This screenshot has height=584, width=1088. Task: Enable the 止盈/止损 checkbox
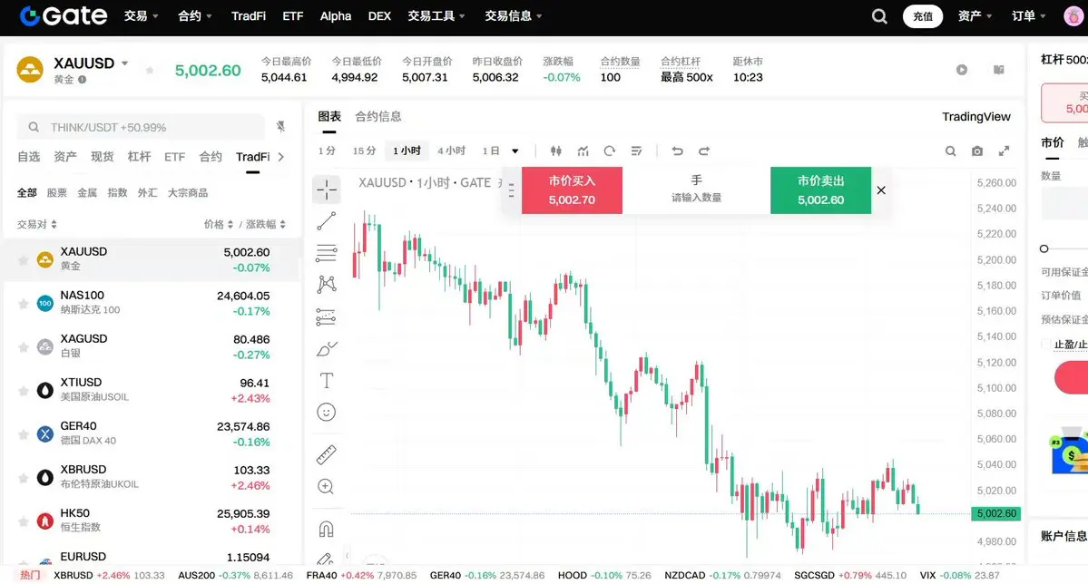1045,344
